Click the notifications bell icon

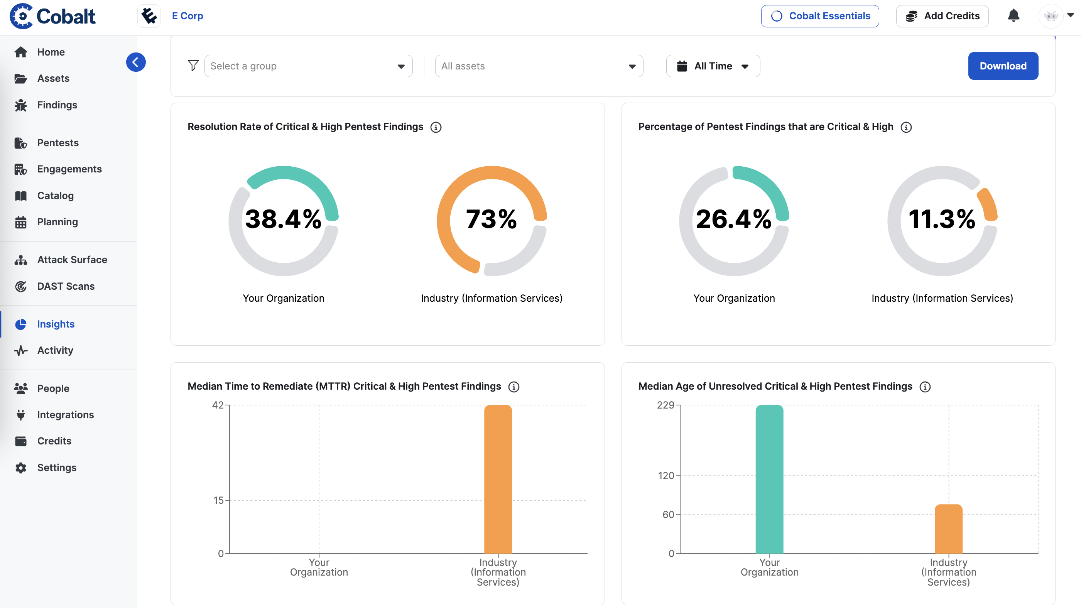point(1013,16)
